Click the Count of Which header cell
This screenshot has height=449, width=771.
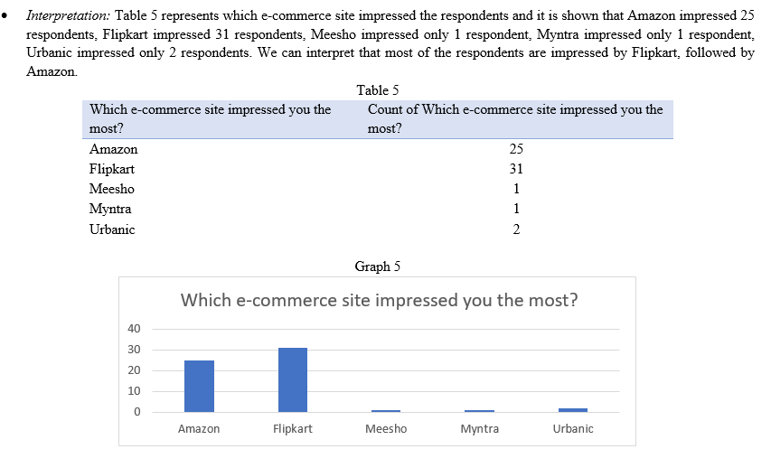coord(517,119)
